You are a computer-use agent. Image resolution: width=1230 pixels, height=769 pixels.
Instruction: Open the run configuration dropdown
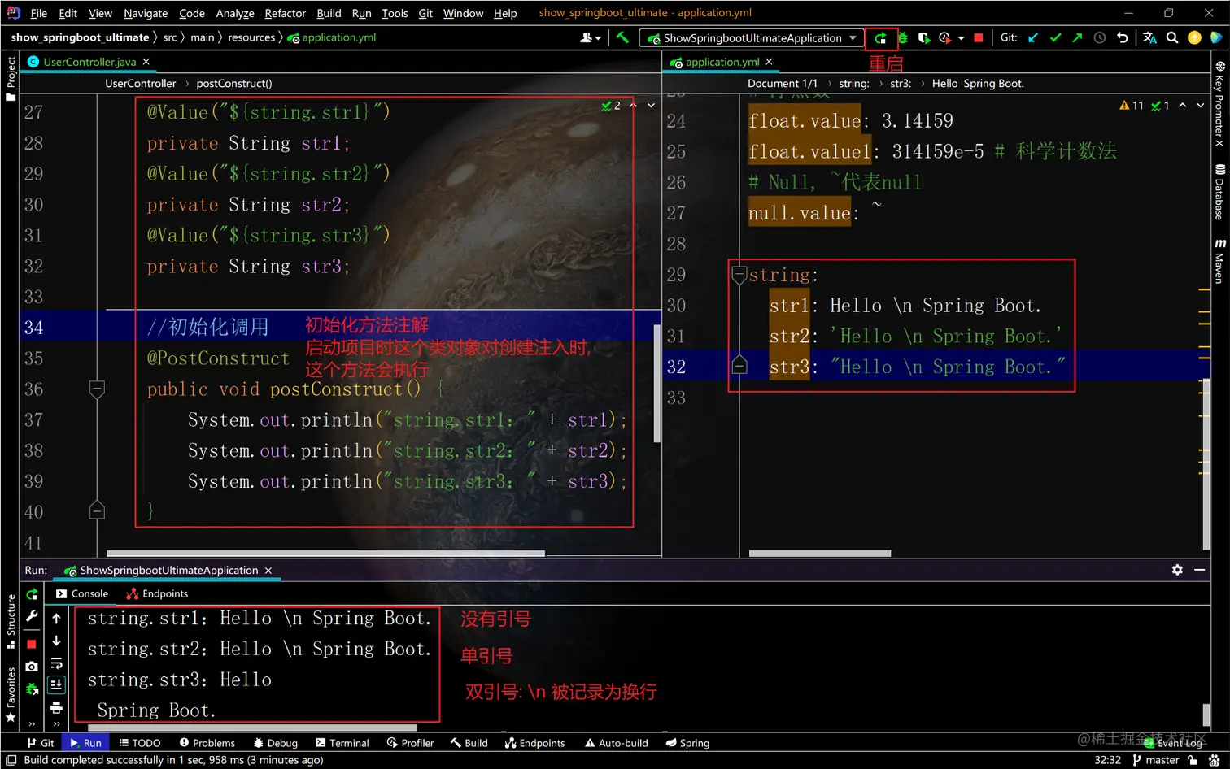coord(752,37)
